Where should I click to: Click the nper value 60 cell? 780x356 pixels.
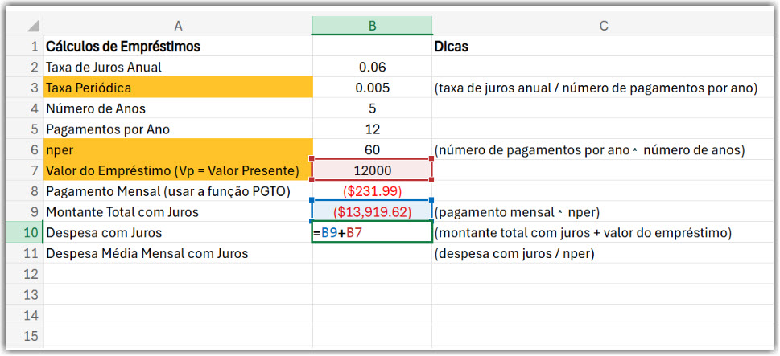coord(372,150)
